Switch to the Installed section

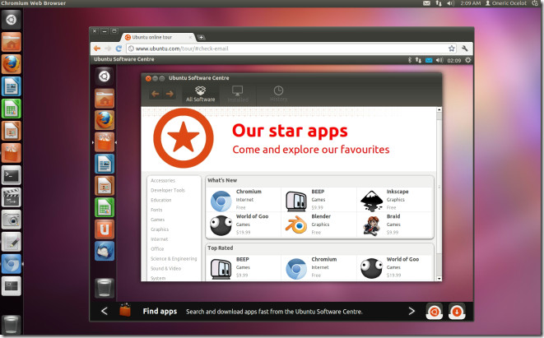pos(238,94)
